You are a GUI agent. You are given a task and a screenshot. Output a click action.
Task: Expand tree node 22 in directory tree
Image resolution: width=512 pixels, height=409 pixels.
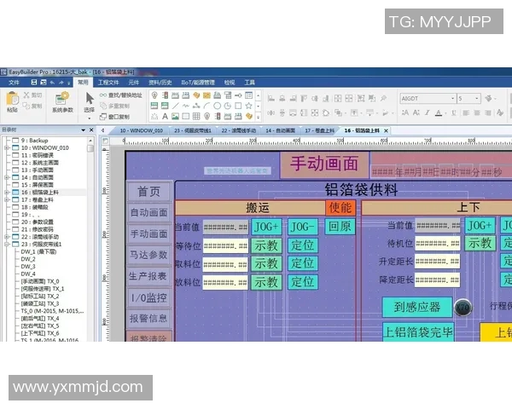6,237
